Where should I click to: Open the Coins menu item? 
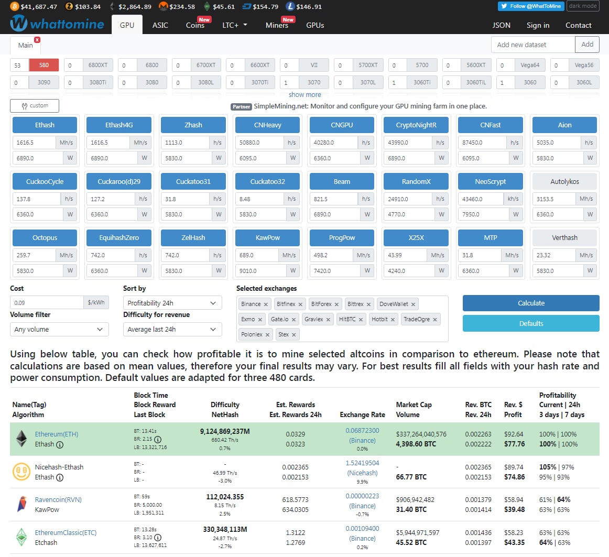pyautogui.click(x=195, y=25)
